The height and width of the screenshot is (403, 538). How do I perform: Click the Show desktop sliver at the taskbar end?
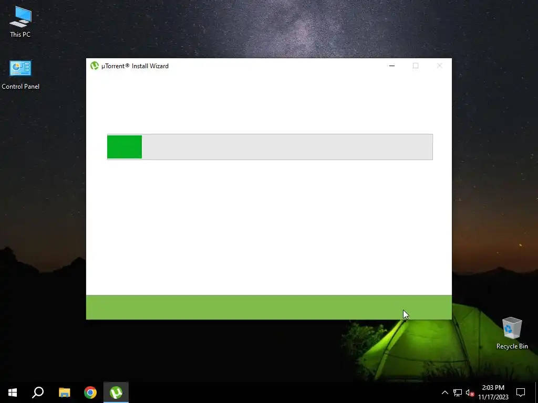(536, 393)
